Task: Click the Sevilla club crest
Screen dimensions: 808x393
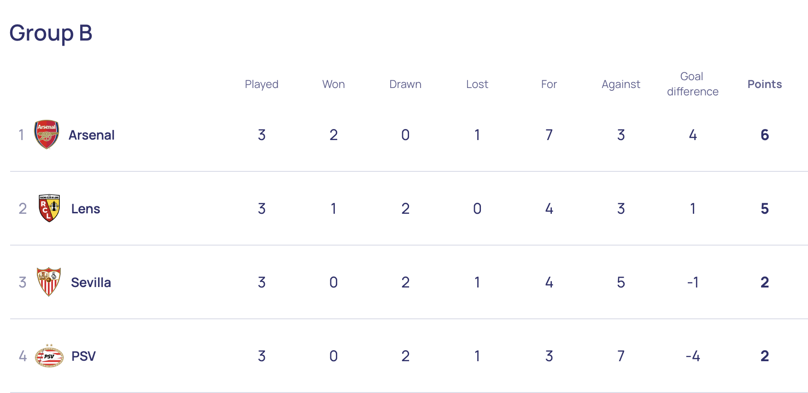Action: [49, 282]
